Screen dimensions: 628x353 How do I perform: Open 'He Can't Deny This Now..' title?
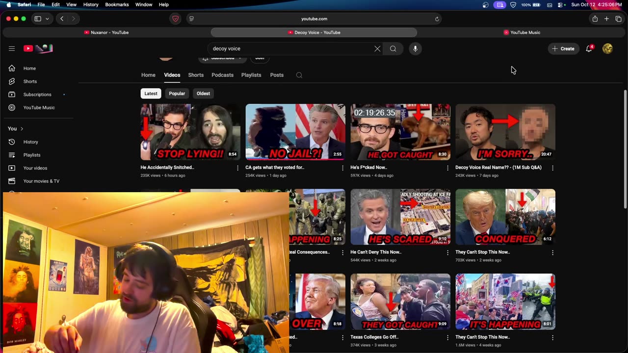click(x=376, y=252)
